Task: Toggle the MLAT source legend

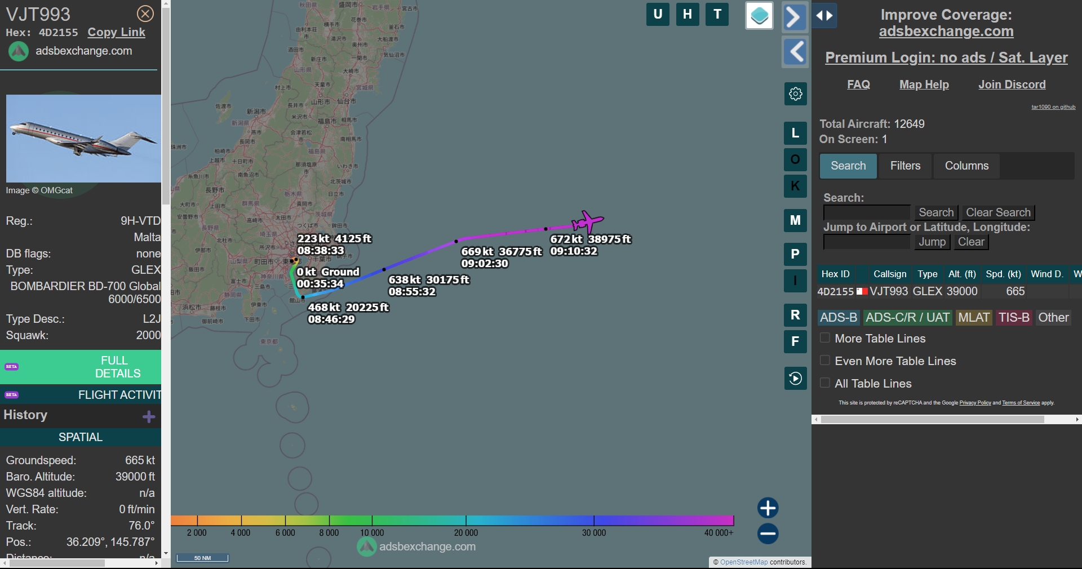Action: tap(974, 318)
